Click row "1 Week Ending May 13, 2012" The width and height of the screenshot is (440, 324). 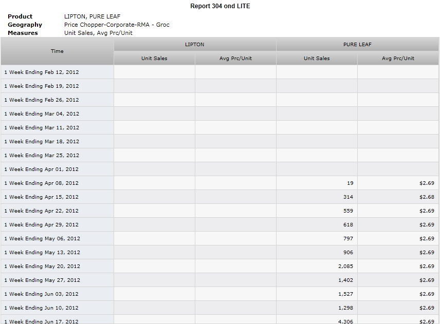219,253
